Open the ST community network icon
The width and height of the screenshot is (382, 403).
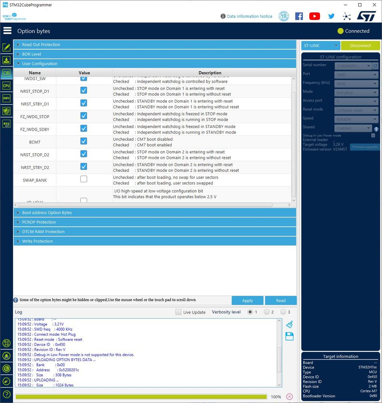pyautogui.click(x=347, y=17)
